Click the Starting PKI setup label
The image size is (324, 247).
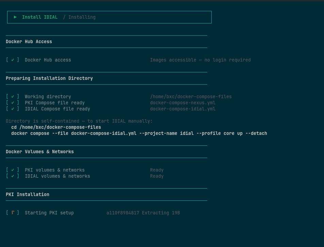pyautogui.click(x=49, y=213)
